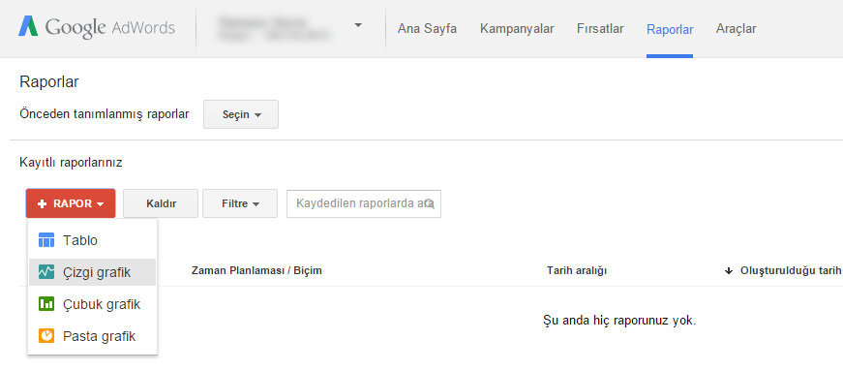The width and height of the screenshot is (843, 371).
Task: Sort by Oluşturulduğu tarih column header
Action: [791, 270]
